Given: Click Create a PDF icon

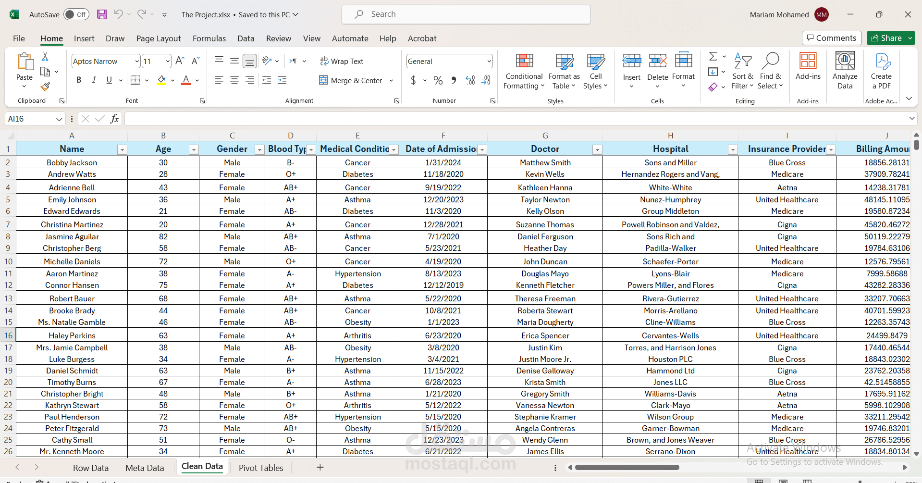Looking at the screenshot, I should click(x=881, y=71).
